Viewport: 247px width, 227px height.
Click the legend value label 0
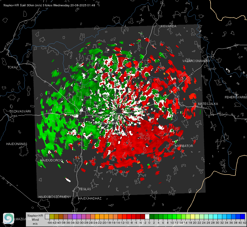click(149, 223)
